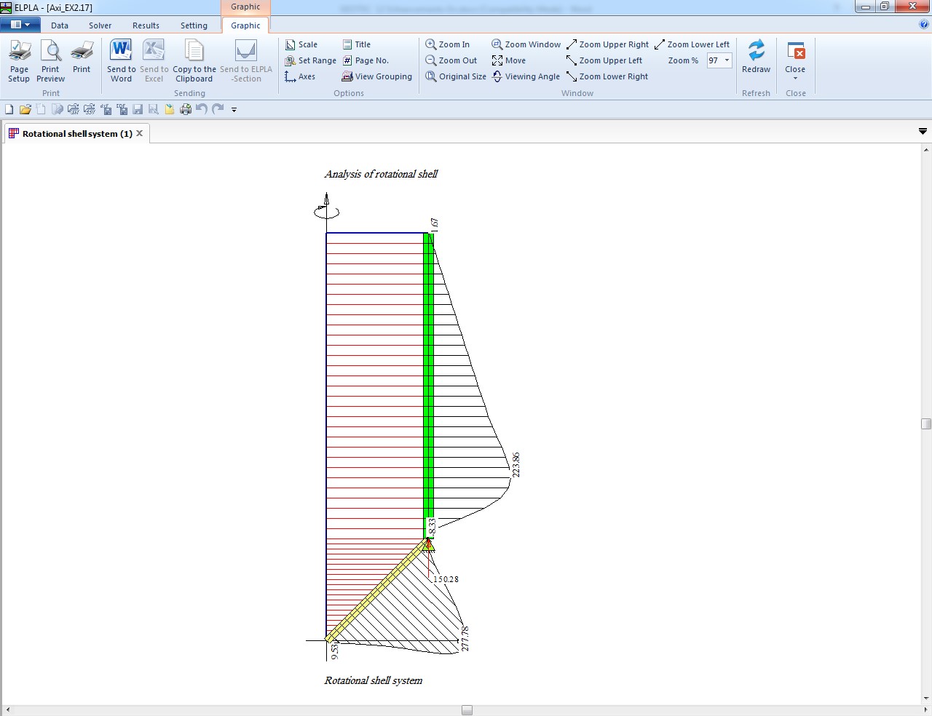
Task: Click 'Analysis of rotational shell' title
Action: pos(381,174)
